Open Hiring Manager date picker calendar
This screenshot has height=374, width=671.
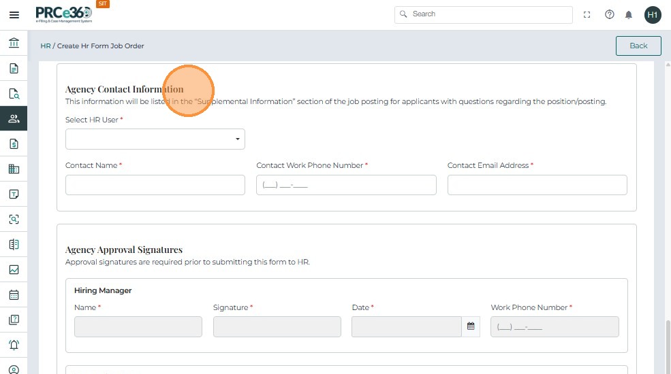(471, 326)
